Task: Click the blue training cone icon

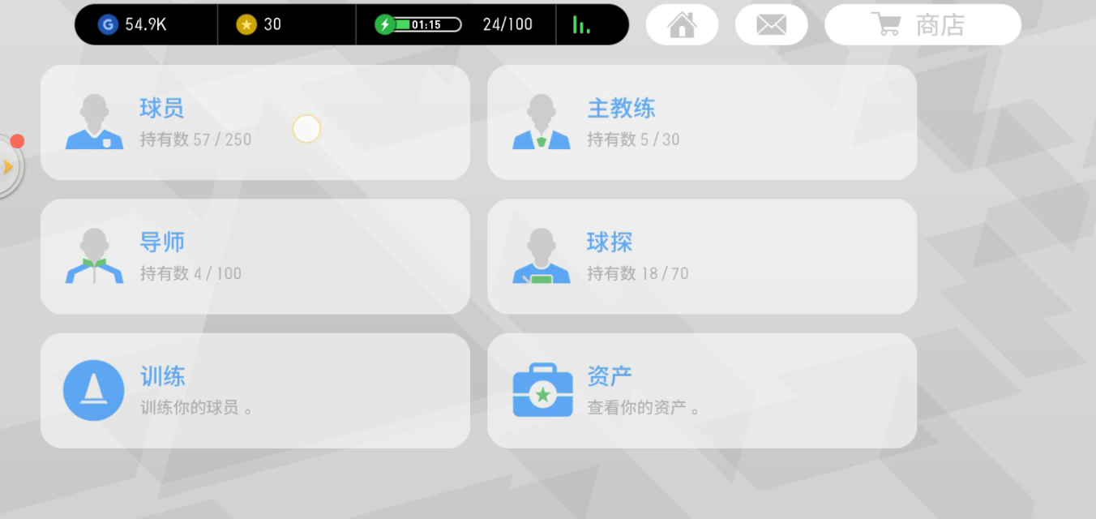Action: [94, 390]
